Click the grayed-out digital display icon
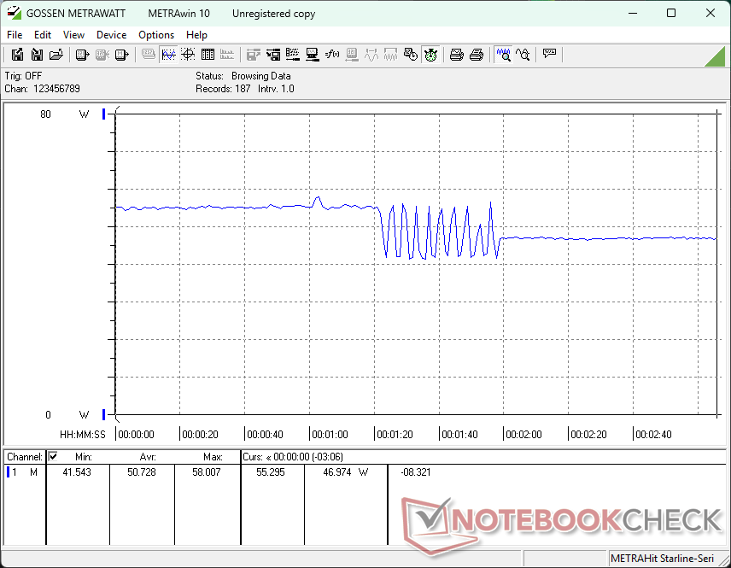Viewport: 731px width, 568px height. click(x=149, y=55)
